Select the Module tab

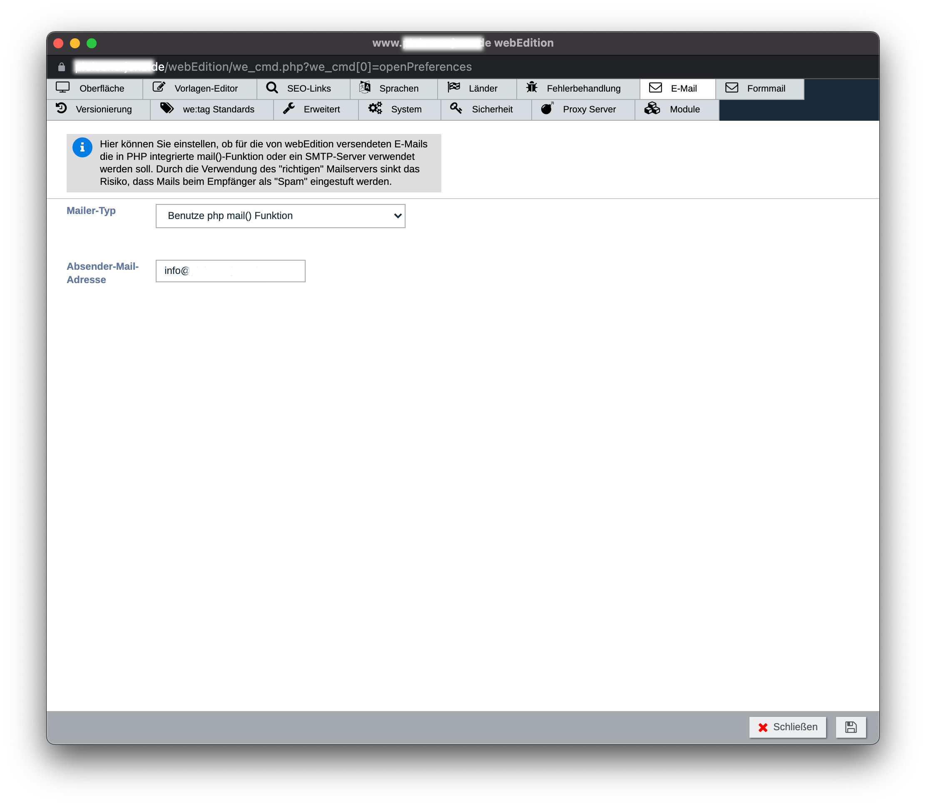tap(677, 109)
